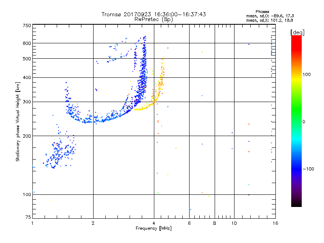Click the y-axis tick label '750'
This screenshot has height=243, width=324.
[27, 26]
